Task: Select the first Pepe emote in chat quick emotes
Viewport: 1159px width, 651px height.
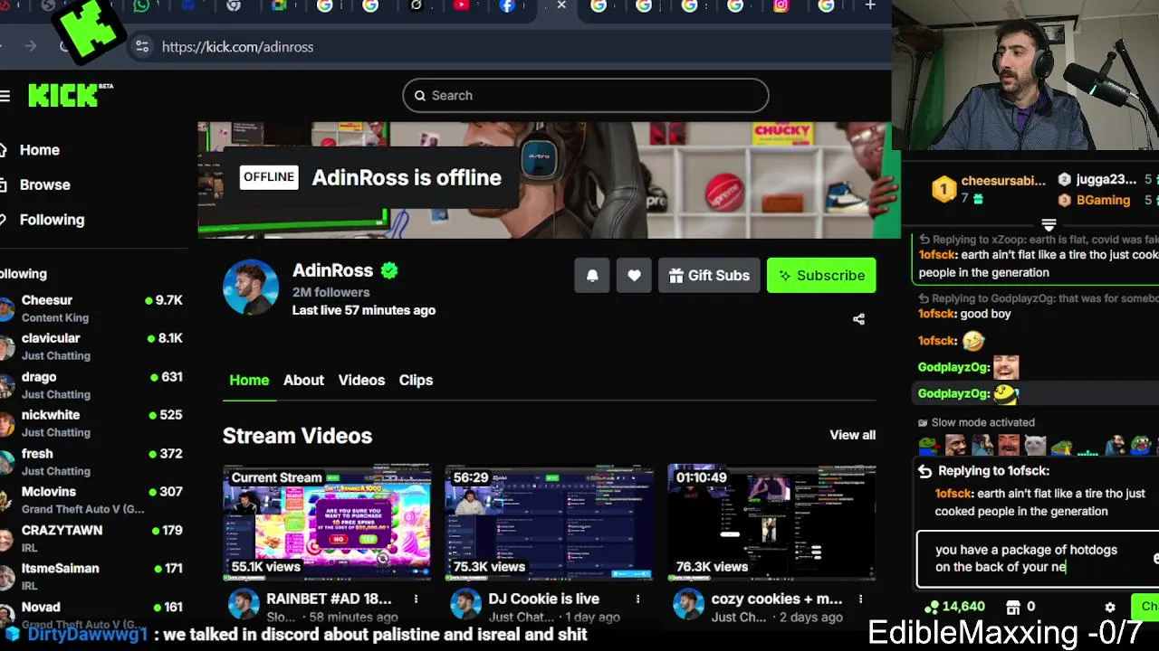Action: 928,445
